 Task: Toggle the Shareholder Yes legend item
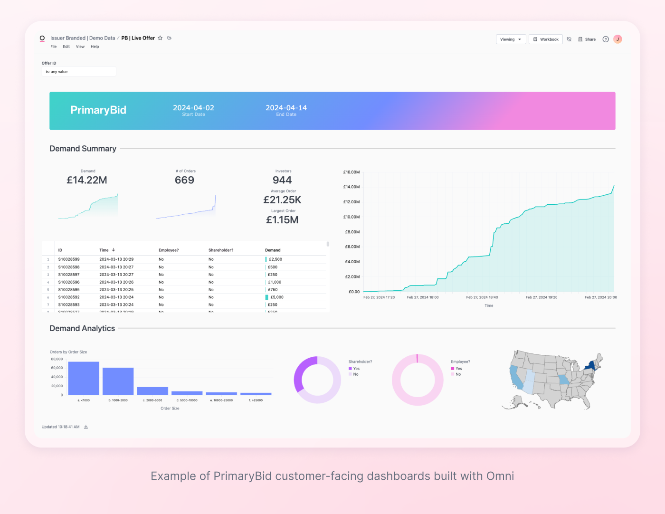353,369
